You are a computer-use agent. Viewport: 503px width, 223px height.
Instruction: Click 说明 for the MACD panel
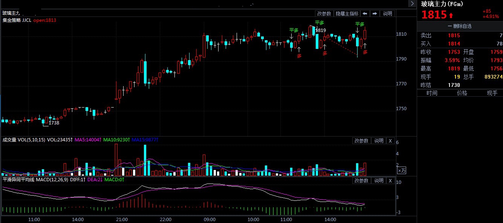point(378,181)
